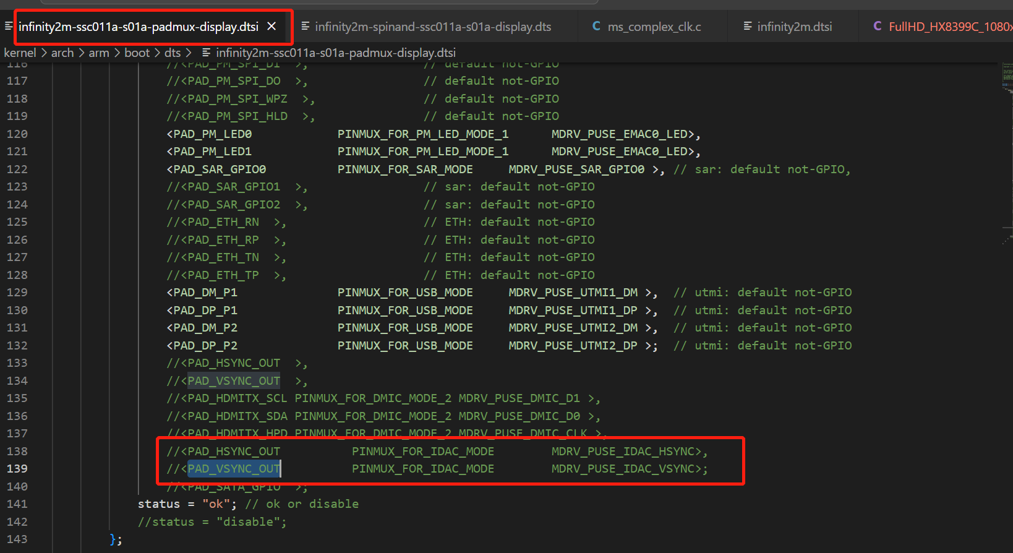Image resolution: width=1013 pixels, height=553 pixels.
Task: Click MDRV_PUSE_UTMI2_DP text
Action: (x=573, y=345)
